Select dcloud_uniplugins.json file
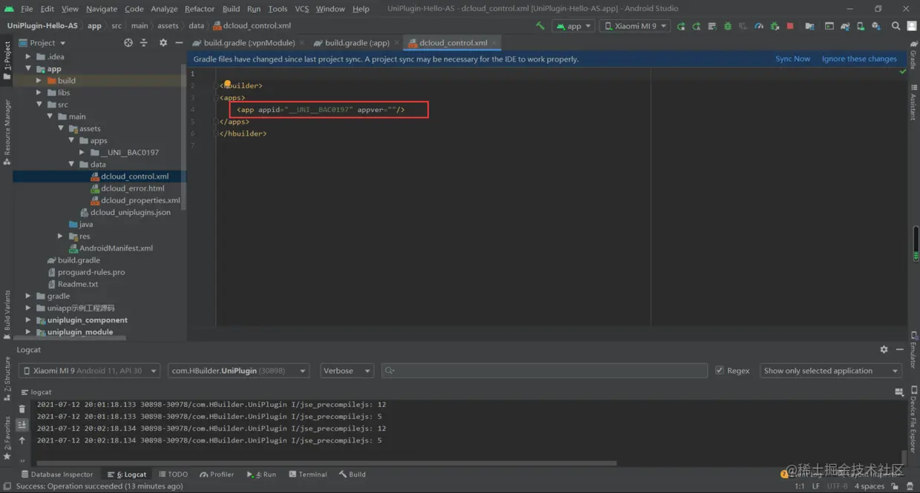Image resolution: width=920 pixels, height=493 pixels. [x=125, y=212]
